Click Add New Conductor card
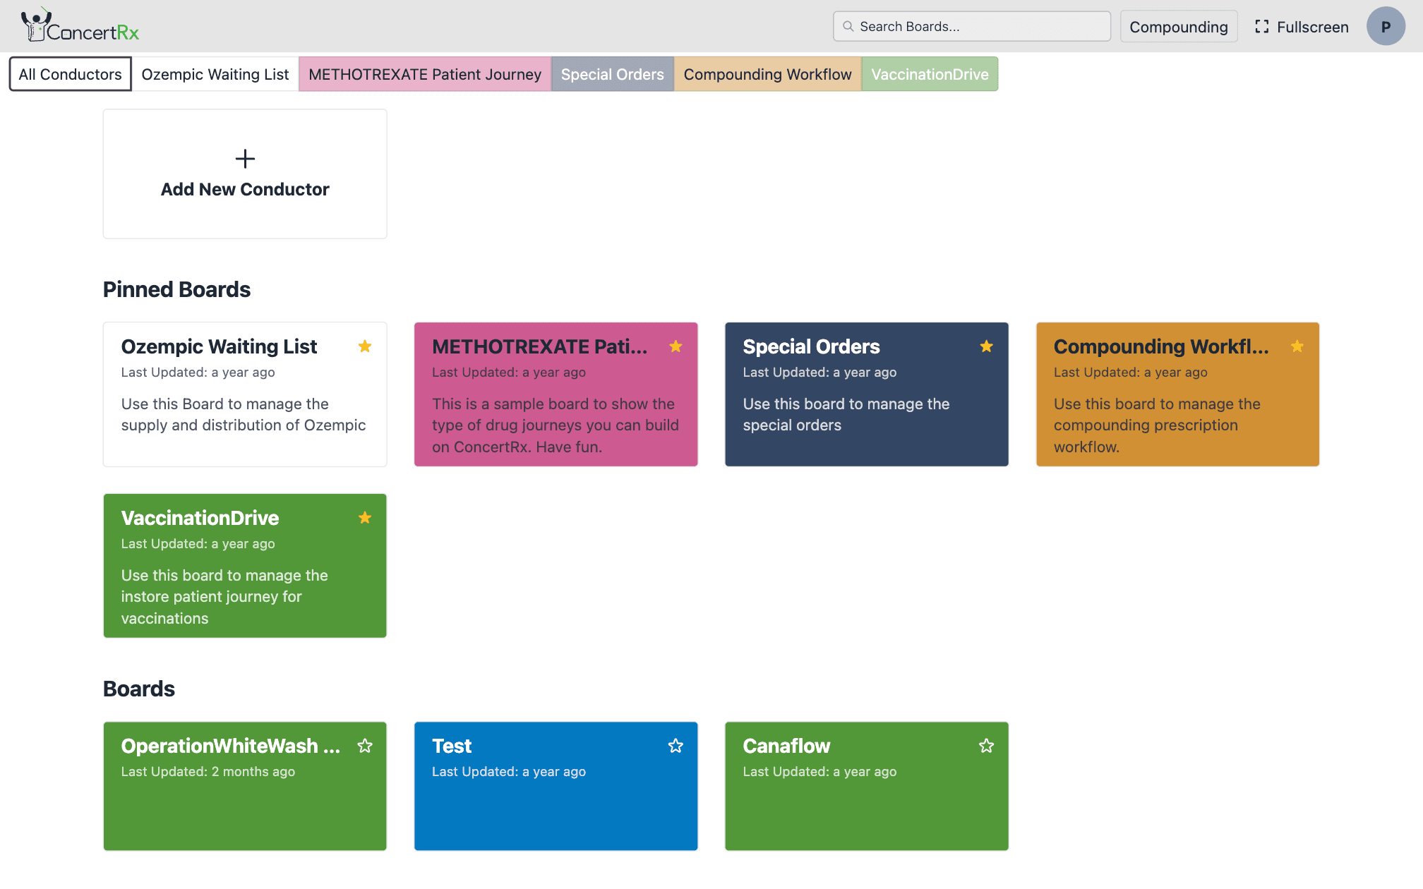 245,189
